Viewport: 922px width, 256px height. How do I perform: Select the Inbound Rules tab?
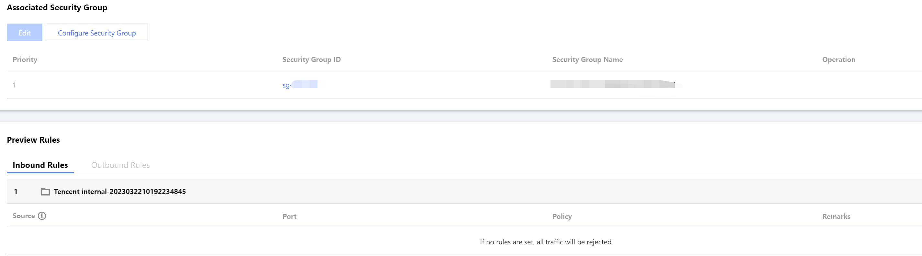point(40,165)
